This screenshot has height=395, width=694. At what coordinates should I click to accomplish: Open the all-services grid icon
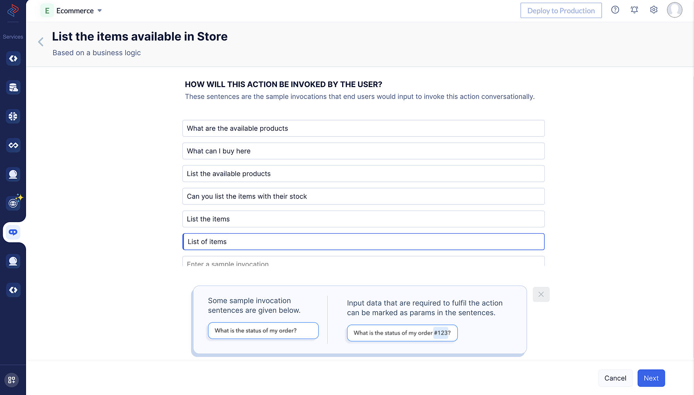point(12,380)
